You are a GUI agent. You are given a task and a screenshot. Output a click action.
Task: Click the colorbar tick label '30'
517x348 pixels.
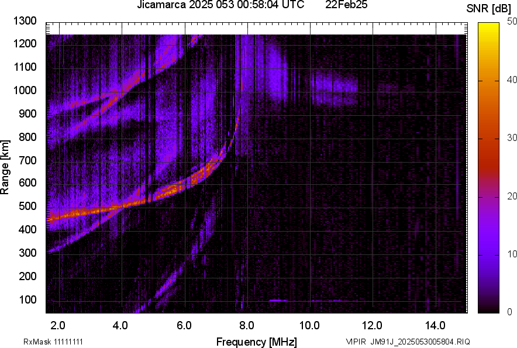tap(512, 138)
